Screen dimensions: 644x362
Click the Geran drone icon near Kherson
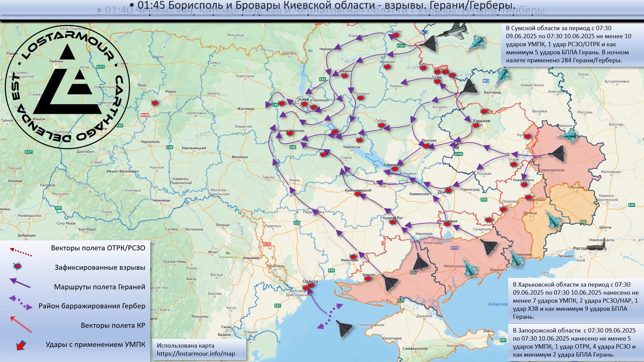click(x=390, y=282)
